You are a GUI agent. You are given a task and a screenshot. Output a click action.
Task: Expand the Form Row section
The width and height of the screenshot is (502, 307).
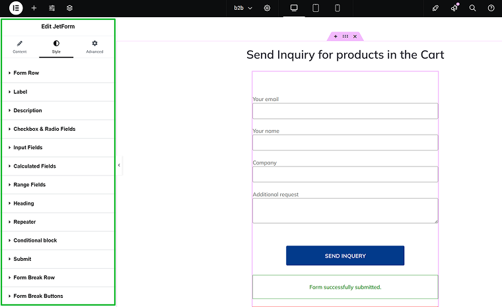click(x=58, y=73)
